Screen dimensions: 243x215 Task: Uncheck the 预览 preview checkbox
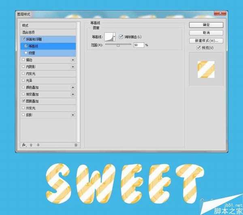click(x=198, y=48)
